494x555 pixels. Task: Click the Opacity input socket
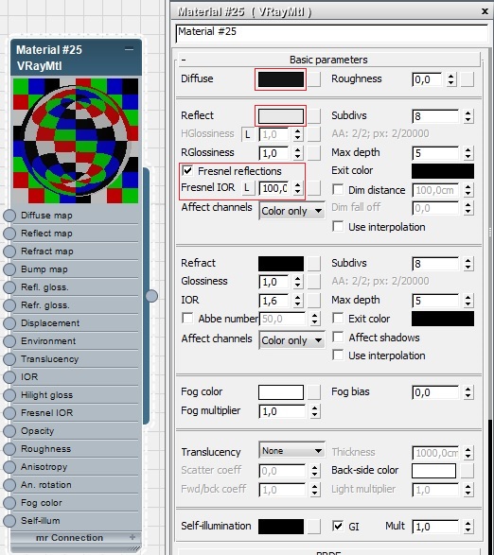(9, 431)
